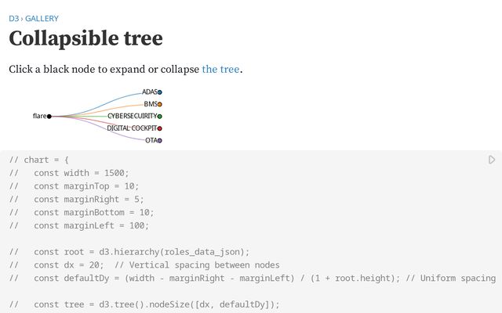Viewport: 502px width, 313px height.
Task: Expand the orange BMS node
Action: (x=160, y=104)
